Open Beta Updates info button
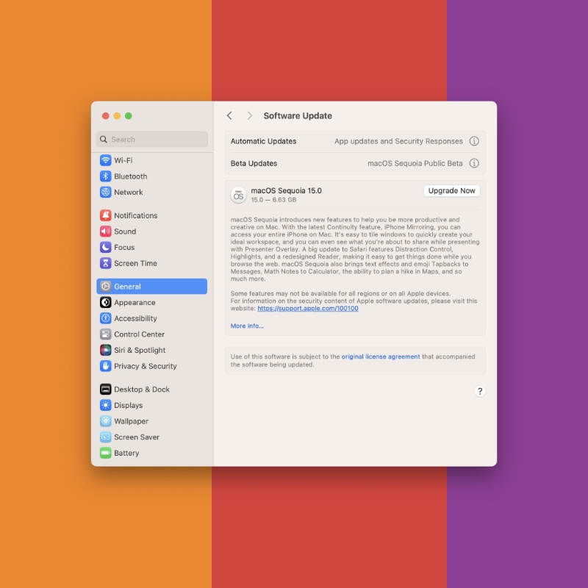588x588 pixels. coord(474,163)
